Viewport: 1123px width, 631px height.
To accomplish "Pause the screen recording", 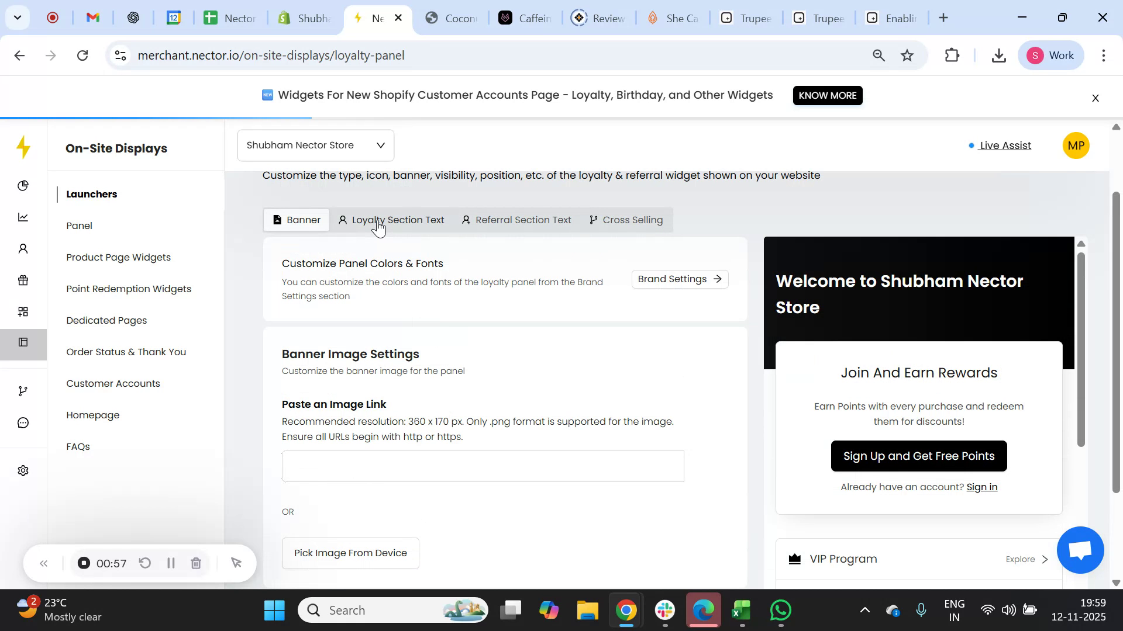I will [x=171, y=563].
